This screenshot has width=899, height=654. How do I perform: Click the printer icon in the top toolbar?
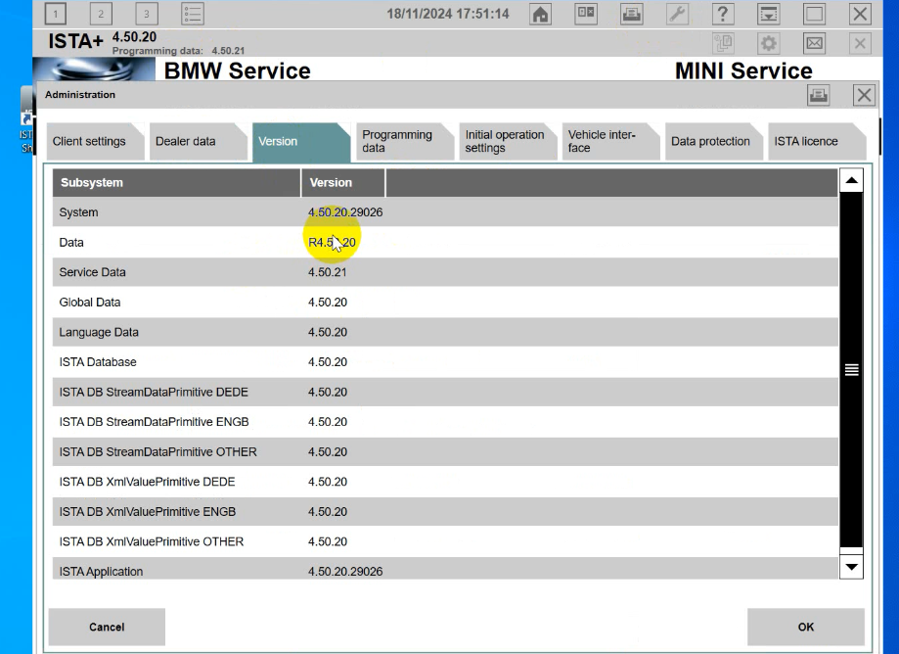(x=631, y=14)
